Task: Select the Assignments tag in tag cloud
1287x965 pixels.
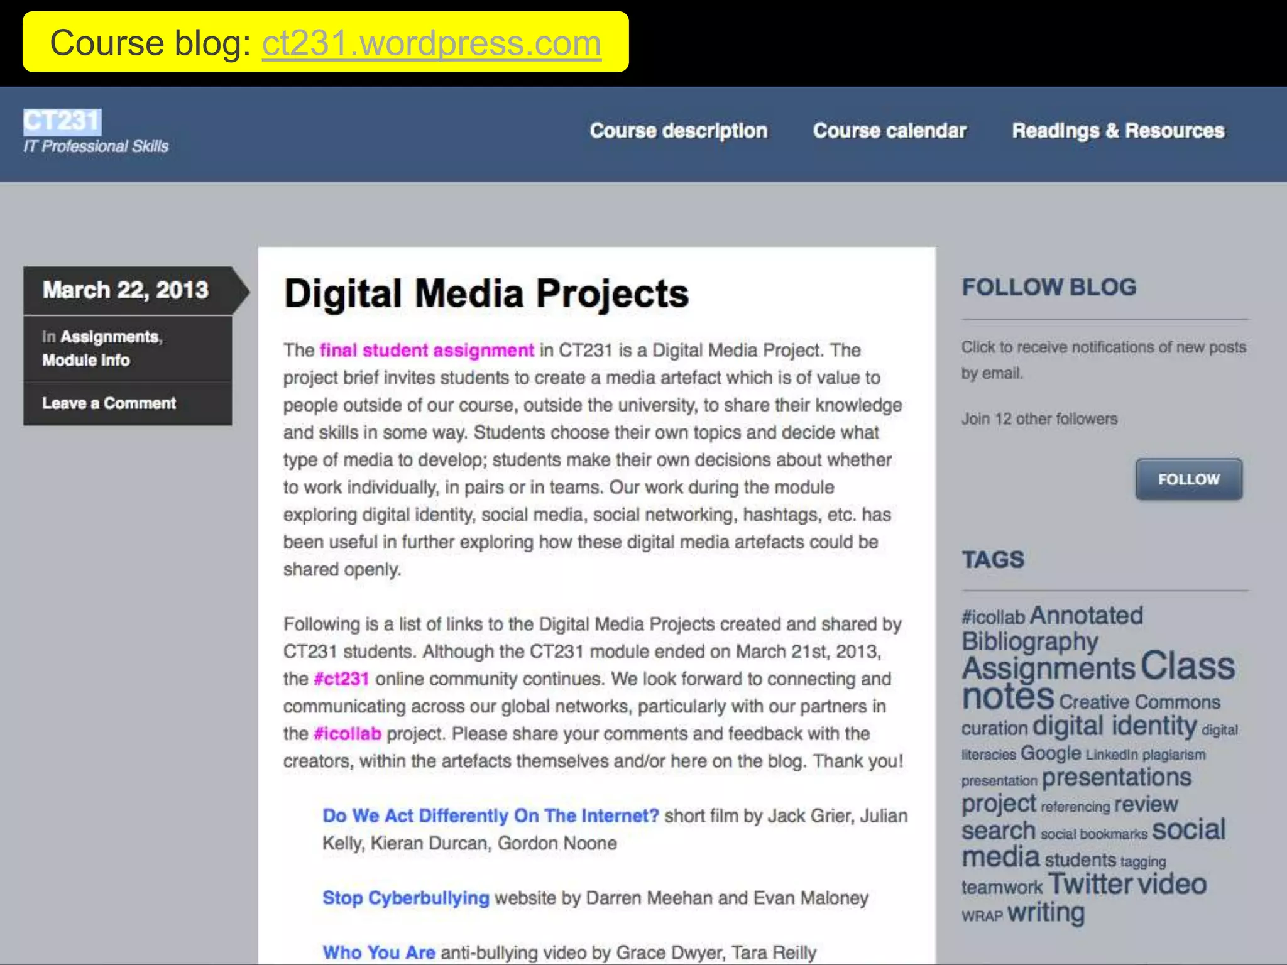Action: tap(1048, 667)
